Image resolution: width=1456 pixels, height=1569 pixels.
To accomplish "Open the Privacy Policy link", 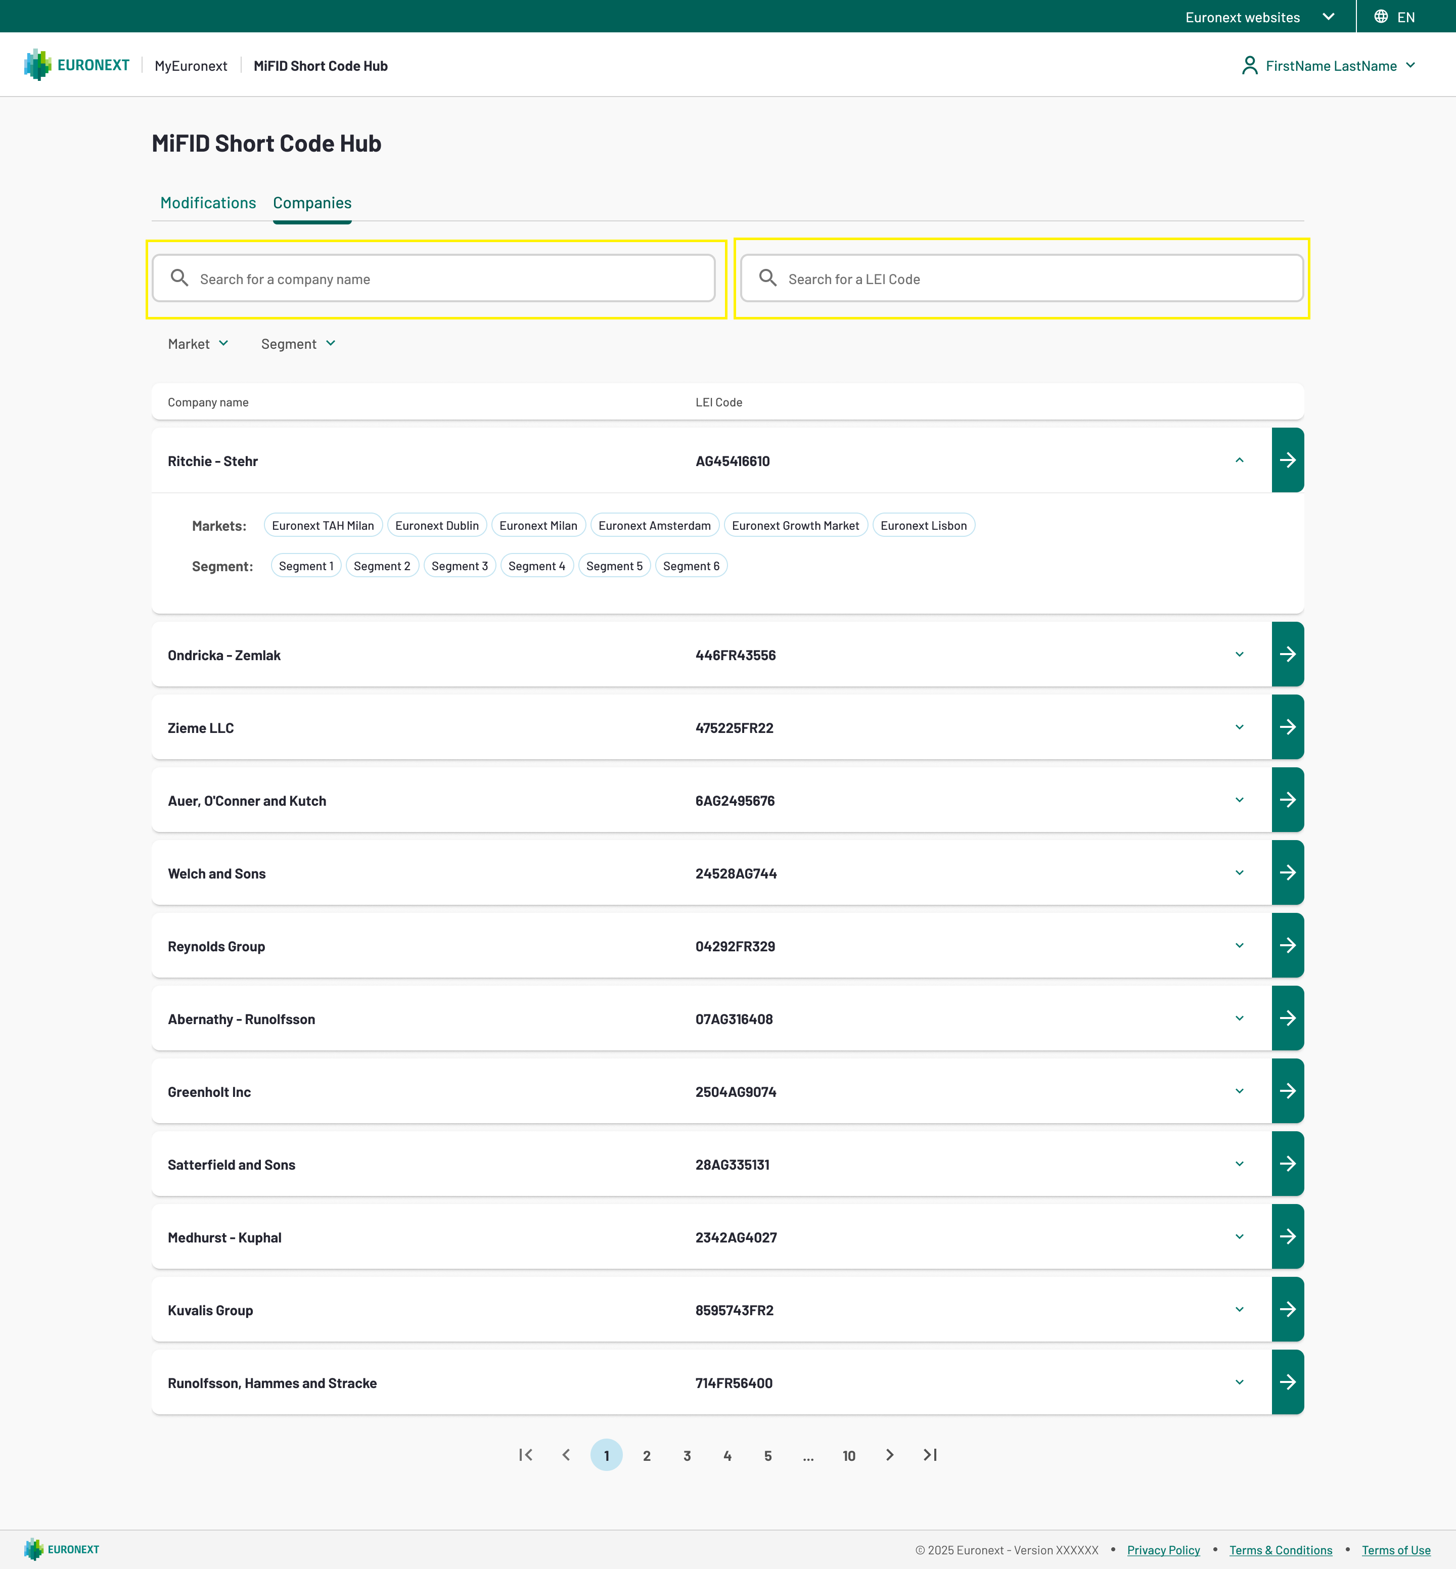I will pos(1163,1550).
